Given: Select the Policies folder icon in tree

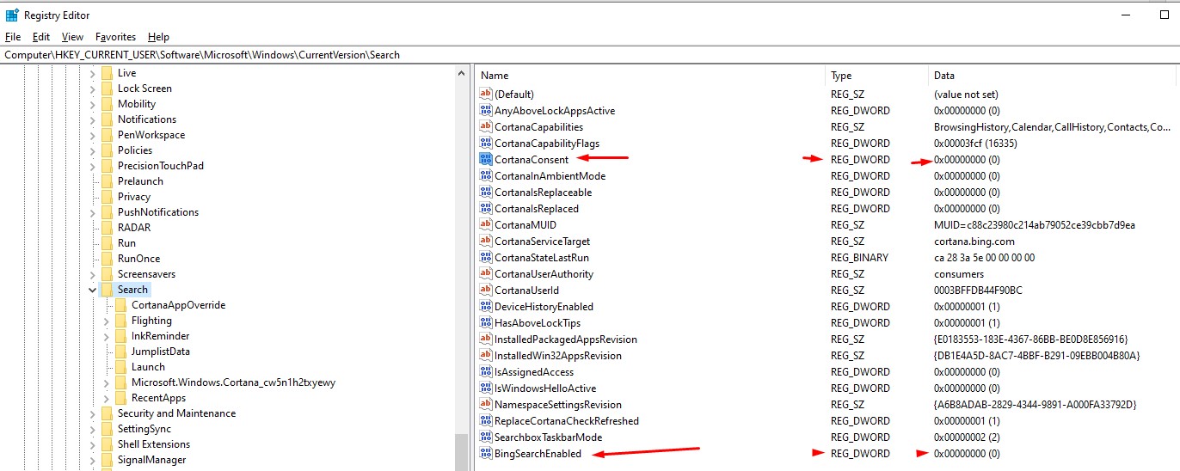Looking at the screenshot, I should point(107,150).
